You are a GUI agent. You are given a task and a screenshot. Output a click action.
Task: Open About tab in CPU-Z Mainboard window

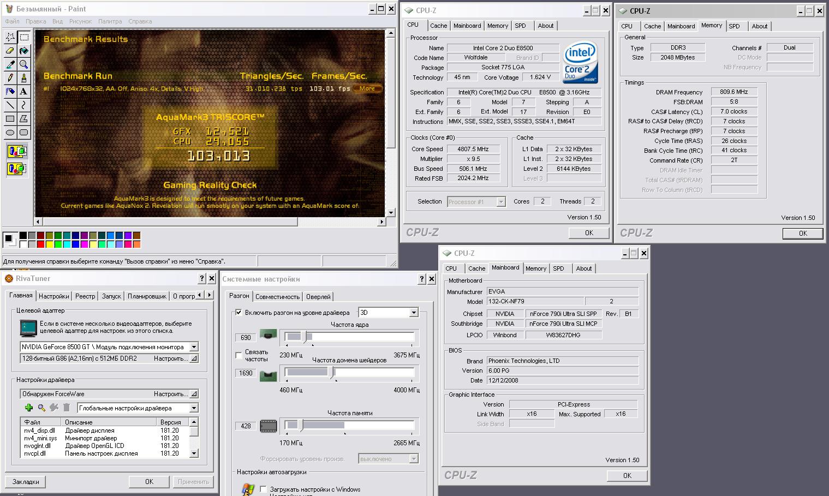(583, 268)
